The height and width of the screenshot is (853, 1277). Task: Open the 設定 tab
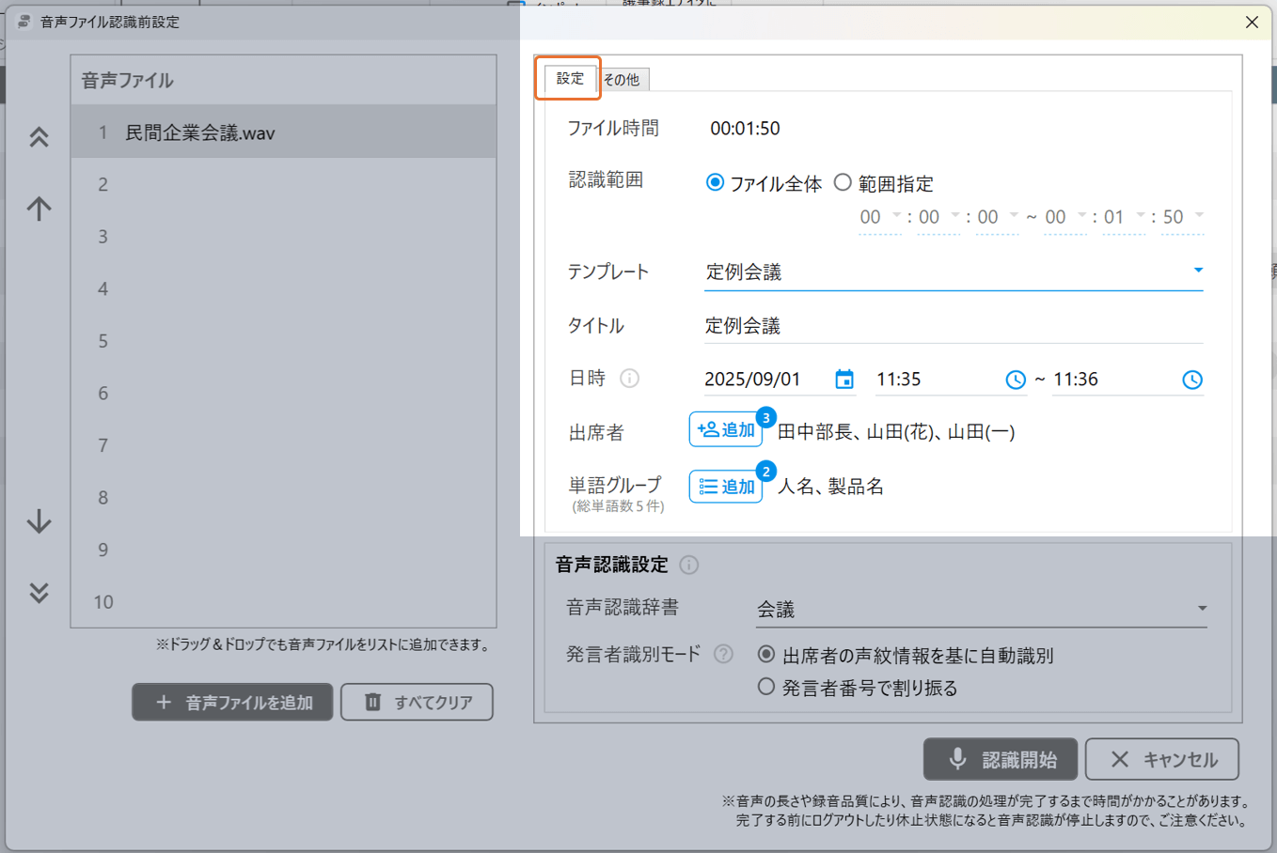(570, 79)
